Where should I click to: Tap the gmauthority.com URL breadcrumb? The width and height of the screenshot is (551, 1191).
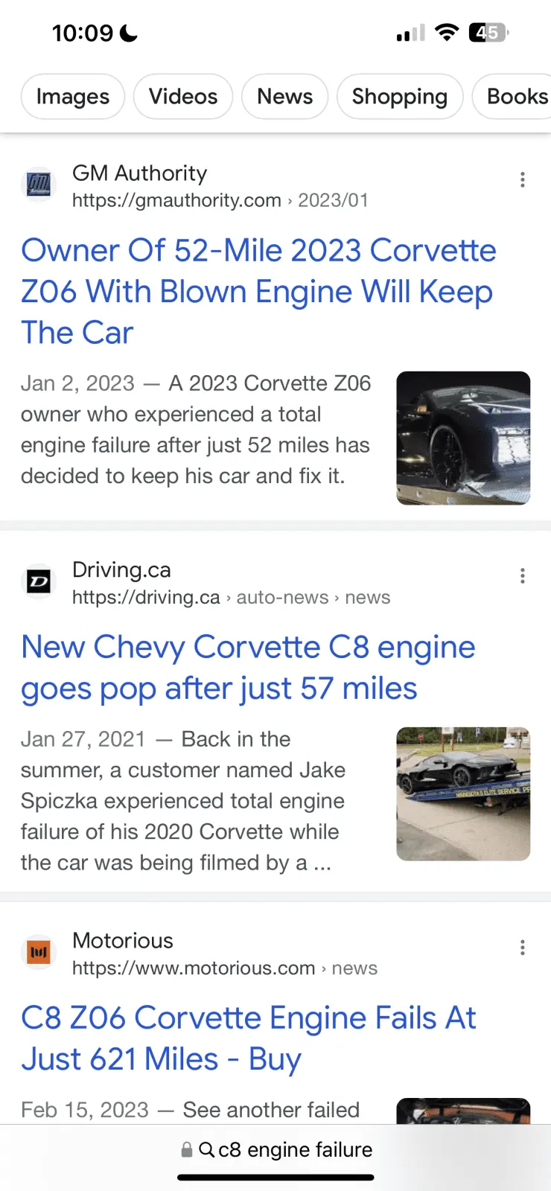(x=176, y=200)
